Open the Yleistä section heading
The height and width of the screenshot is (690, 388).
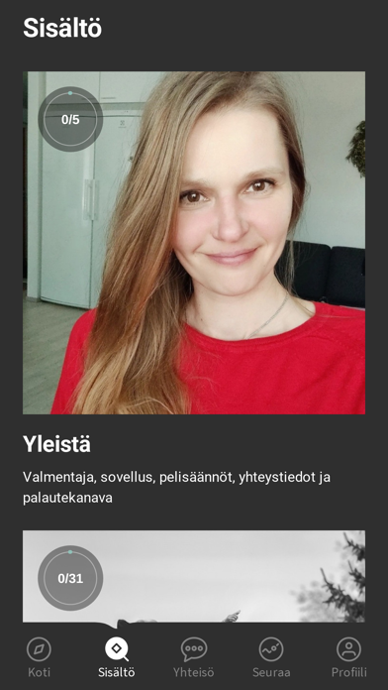pos(56,445)
